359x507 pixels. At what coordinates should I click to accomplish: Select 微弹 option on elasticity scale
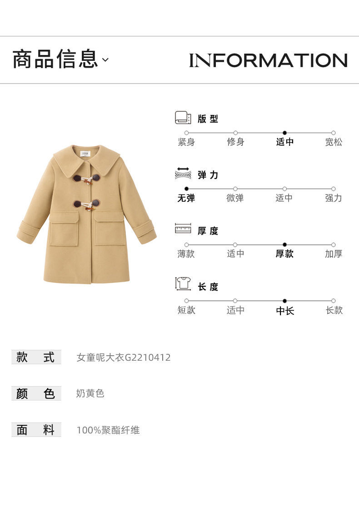tap(235, 198)
